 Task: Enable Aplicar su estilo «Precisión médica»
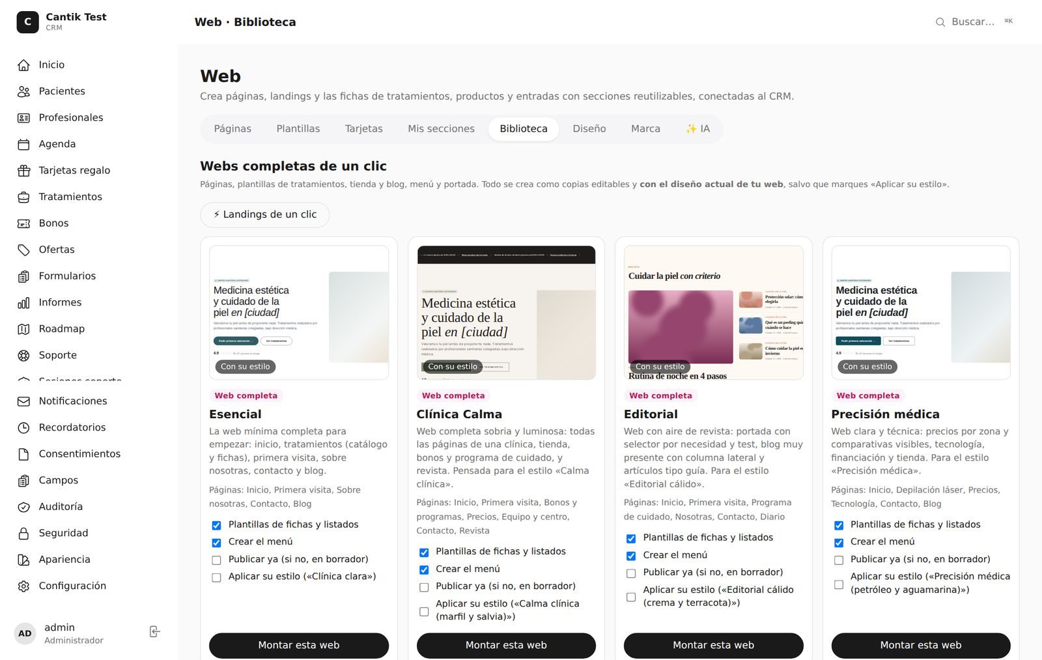point(839,584)
